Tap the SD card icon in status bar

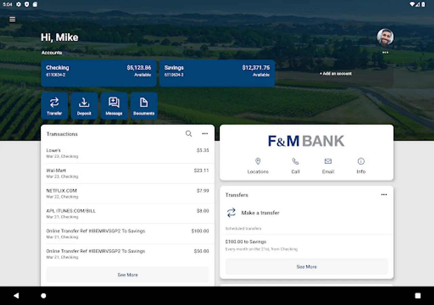[35, 4]
